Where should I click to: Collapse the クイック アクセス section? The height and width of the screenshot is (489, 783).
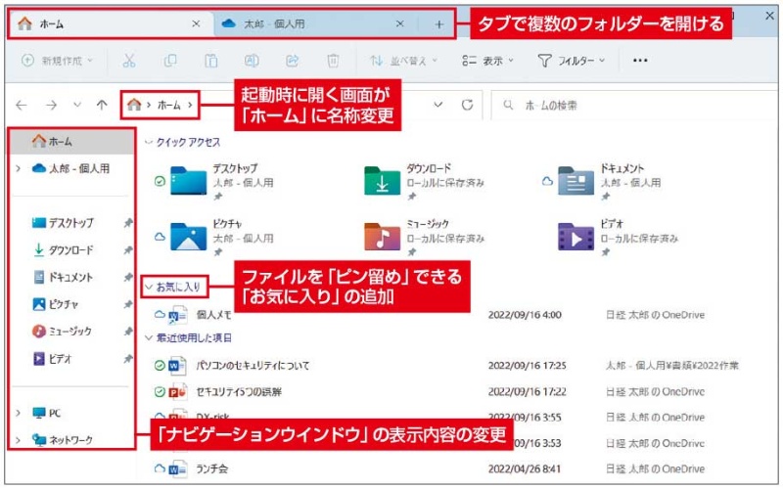click(149, 143)
